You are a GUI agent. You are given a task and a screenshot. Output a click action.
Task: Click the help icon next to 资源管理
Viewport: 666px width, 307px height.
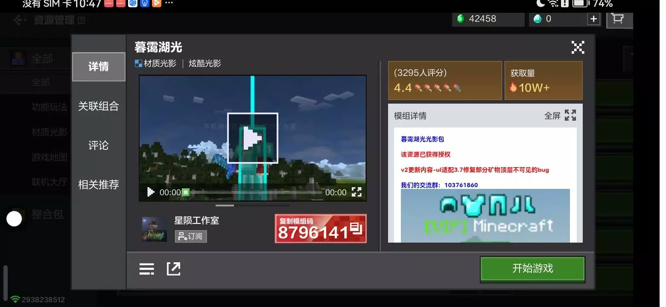82,20
